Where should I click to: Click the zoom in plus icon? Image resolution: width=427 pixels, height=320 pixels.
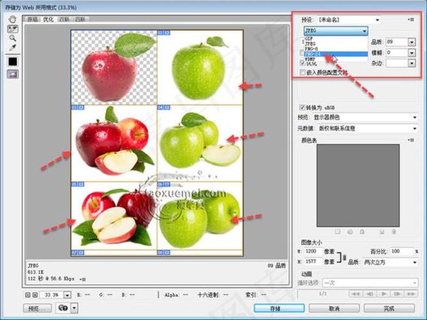click(35, 295)
